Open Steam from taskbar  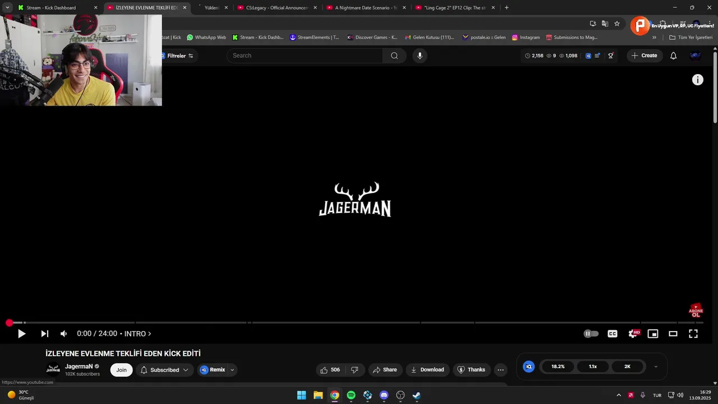click(x=416, y=395)
